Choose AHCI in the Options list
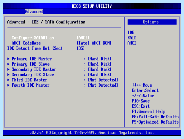184x139 pixels. coord(132,43)
